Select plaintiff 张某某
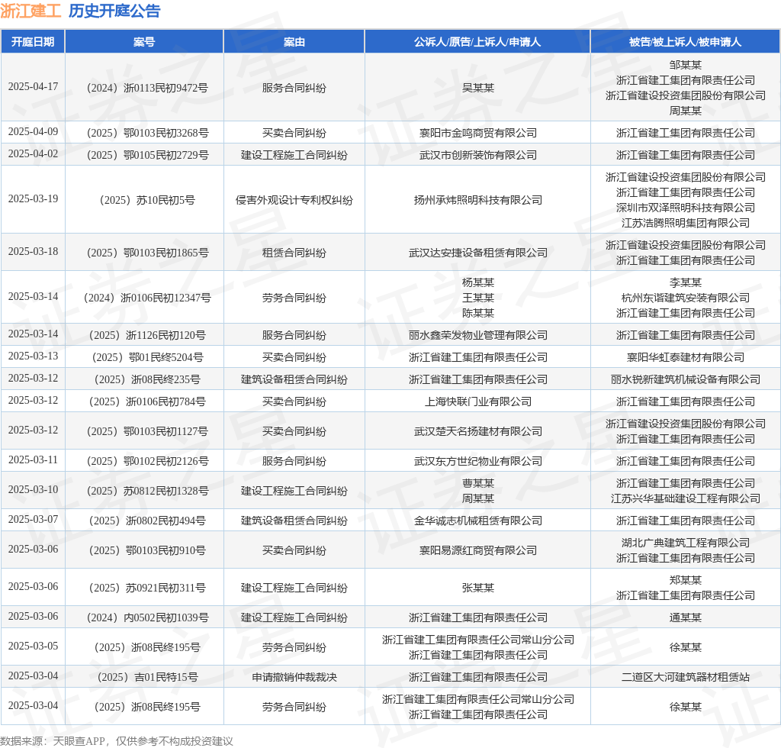Image resolution: width=781 pixels, height=748 pixels. tap(477, 588)
